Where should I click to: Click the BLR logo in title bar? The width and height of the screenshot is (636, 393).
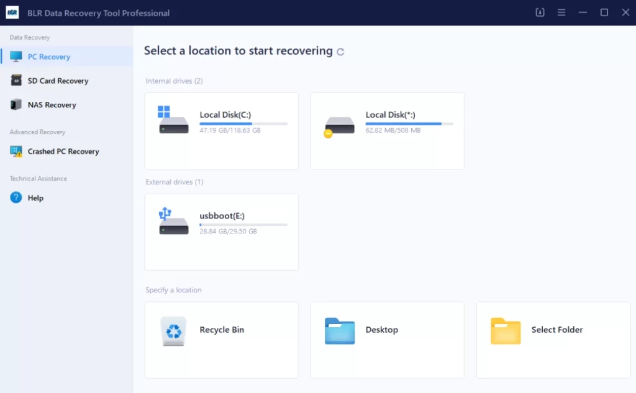pos(12,12)
